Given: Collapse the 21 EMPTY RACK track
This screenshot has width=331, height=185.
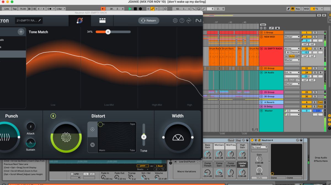Looking at the screenshot, I should coord(261,49).
